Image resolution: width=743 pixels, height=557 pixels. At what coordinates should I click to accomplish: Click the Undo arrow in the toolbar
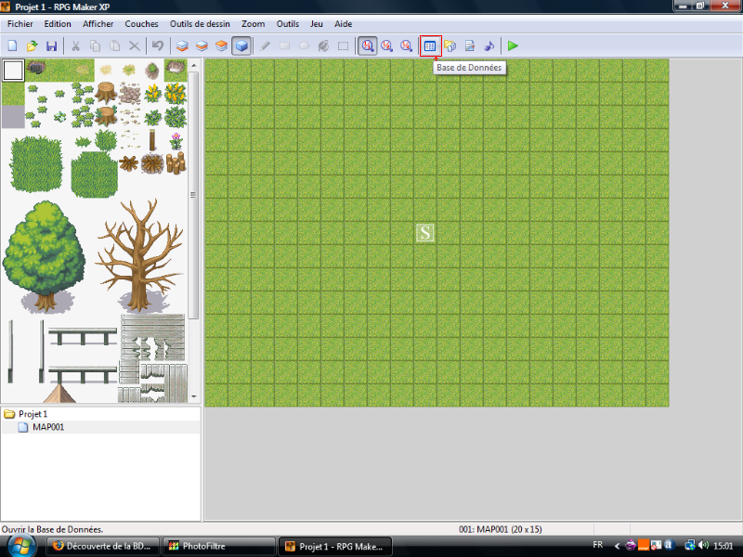[158, 45]
